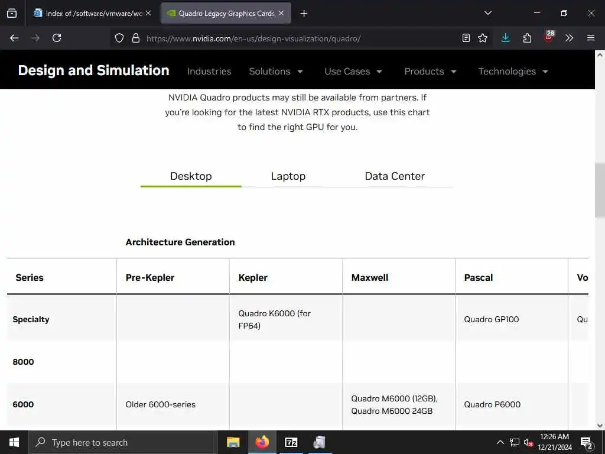Open network status tray icon
The image size is (605, 454).
[515, 442]
